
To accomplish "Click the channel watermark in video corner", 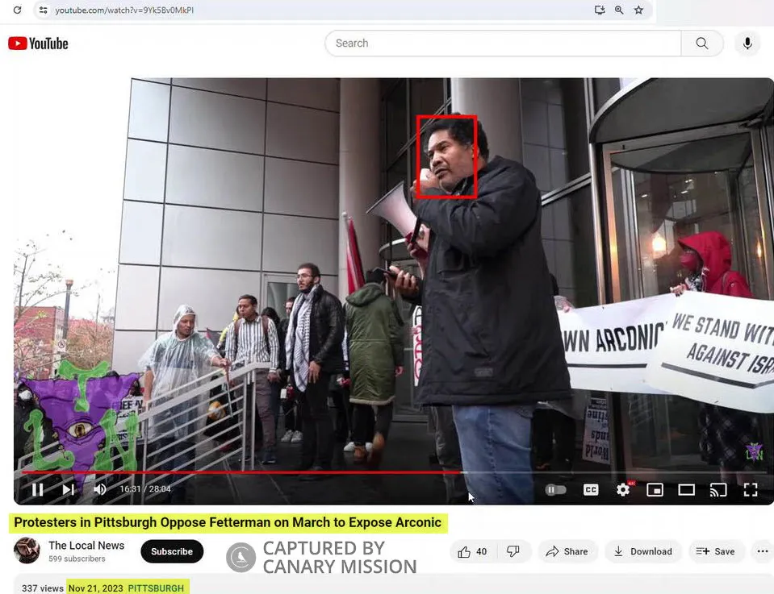I will (754, 451).
